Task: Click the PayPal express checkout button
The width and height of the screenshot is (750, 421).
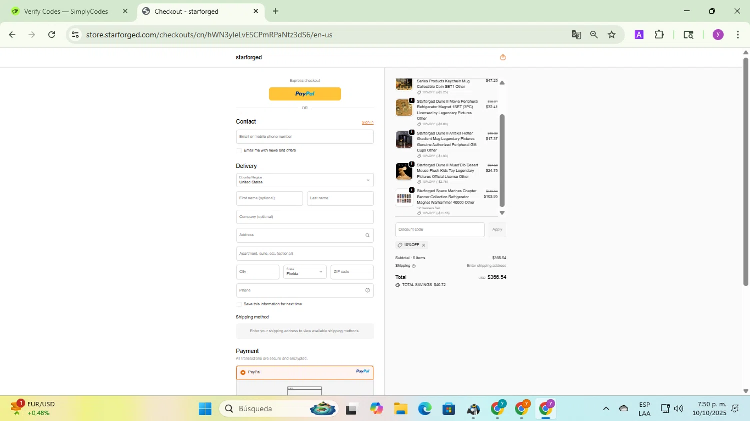Action: coord(305,94)
